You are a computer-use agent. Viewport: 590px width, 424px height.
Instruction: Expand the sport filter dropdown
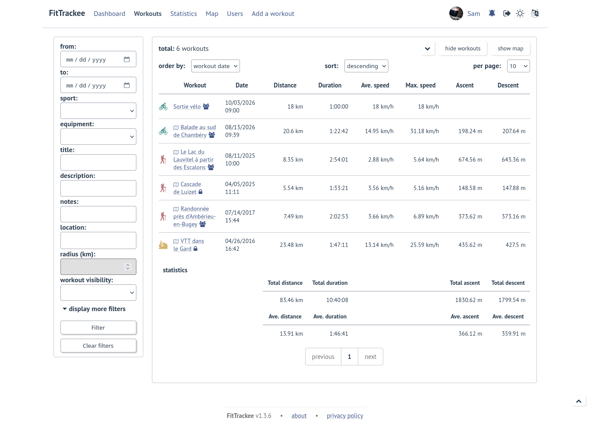pyautogui.click(x=98, y=111)
